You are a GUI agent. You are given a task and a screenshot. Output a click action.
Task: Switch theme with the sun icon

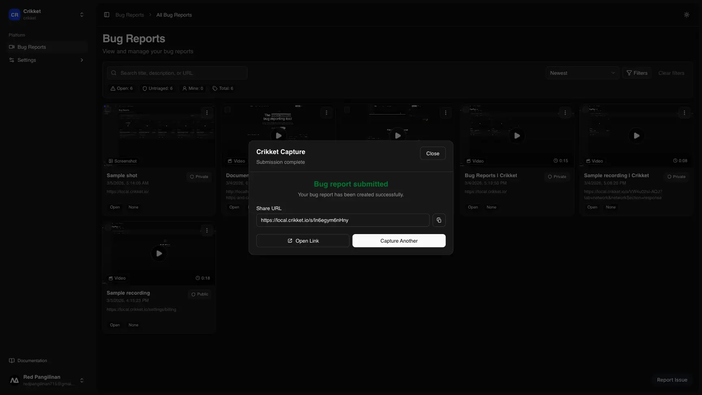687,15
